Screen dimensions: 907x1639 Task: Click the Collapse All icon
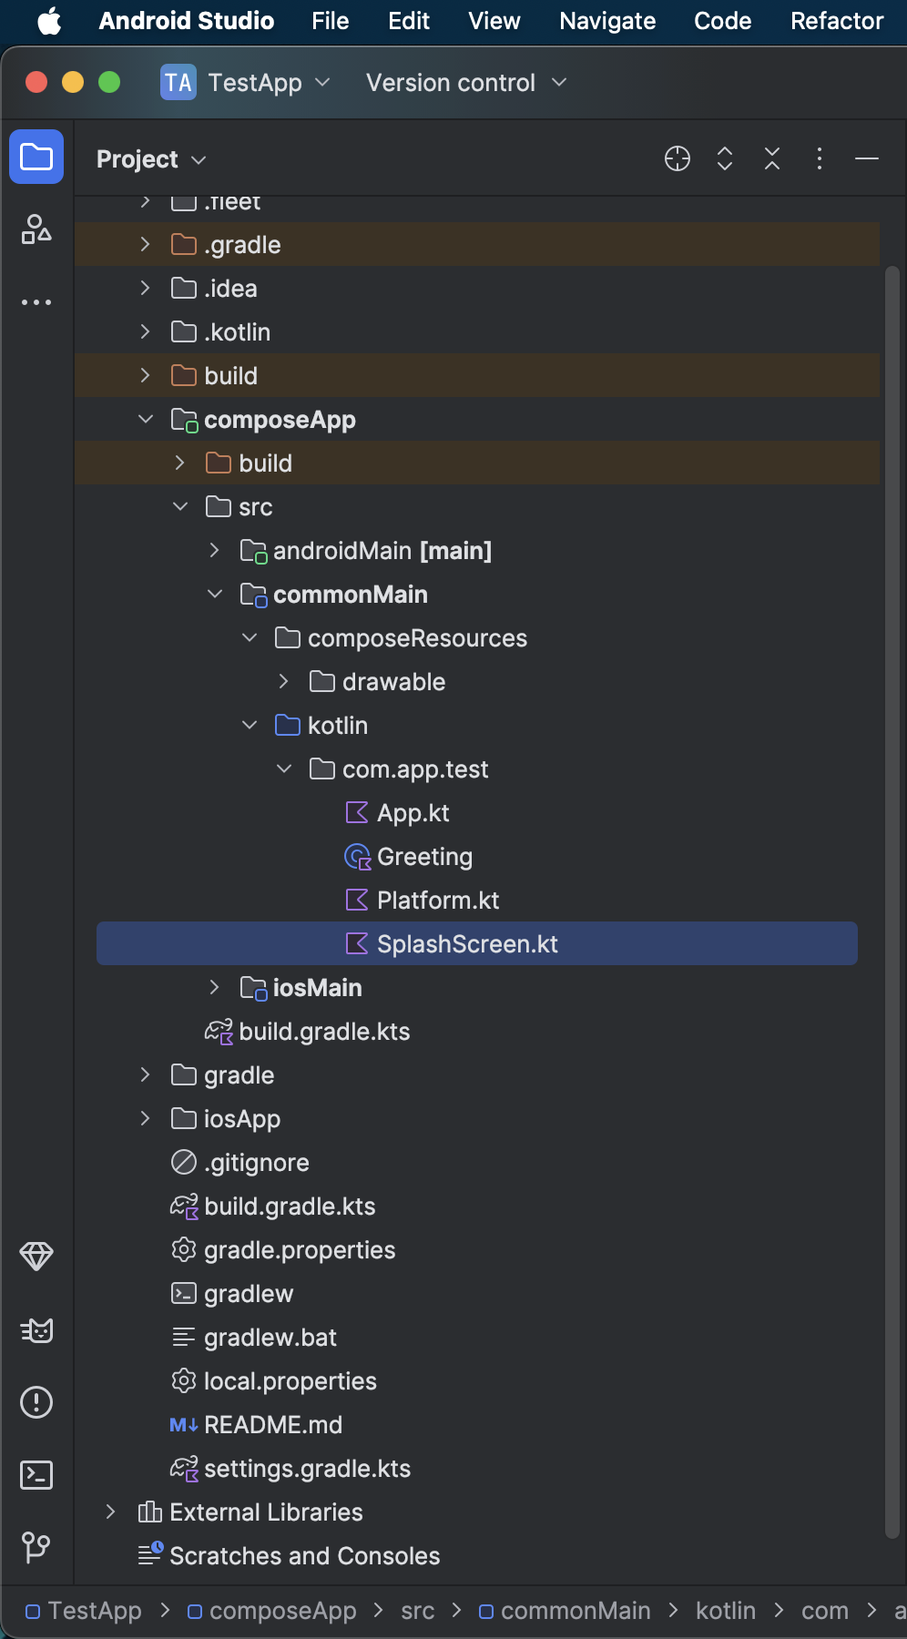click(772, 158)
